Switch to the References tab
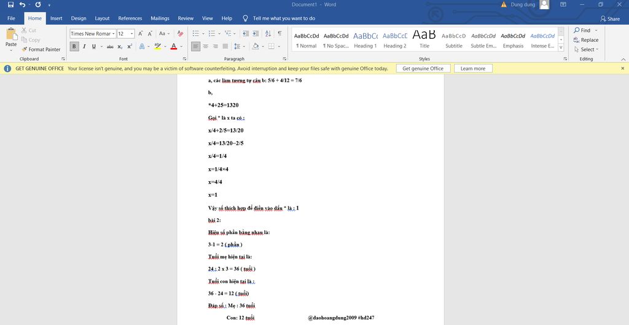The image size is (629, 325). 130,18
